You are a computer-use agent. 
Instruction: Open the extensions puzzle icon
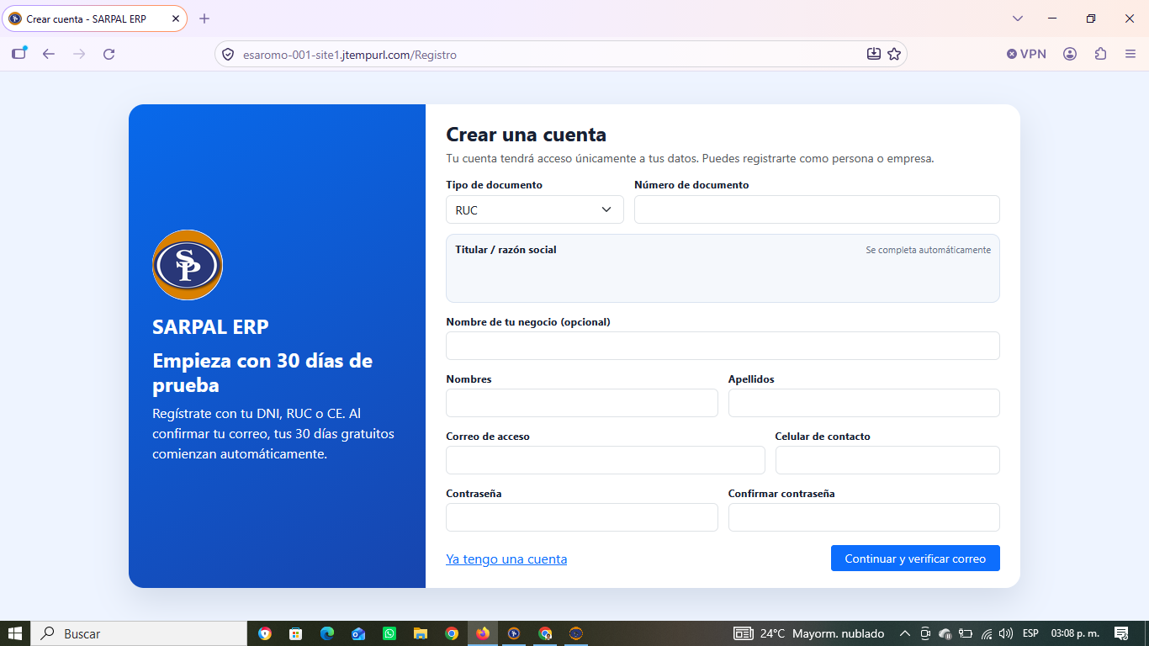pyautogui.click(x=1101, y=54)
